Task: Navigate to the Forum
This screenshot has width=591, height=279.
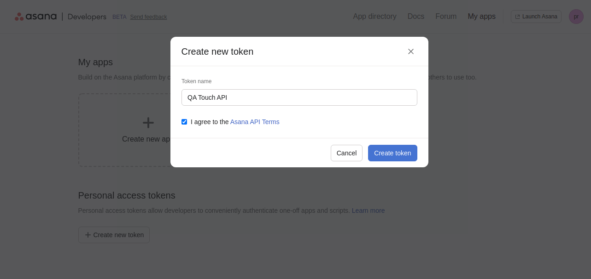Action: (445, 17)
